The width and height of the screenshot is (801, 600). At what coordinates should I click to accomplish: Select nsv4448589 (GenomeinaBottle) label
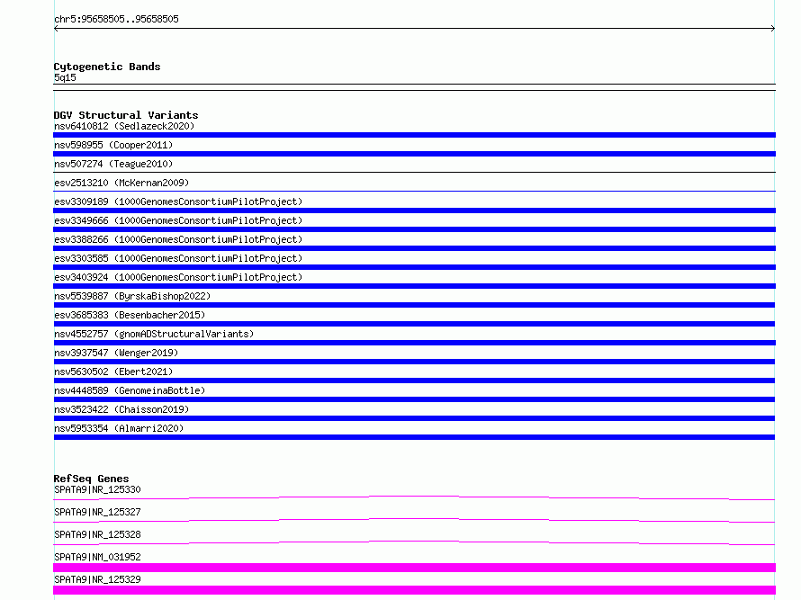(x=130, y=390)
